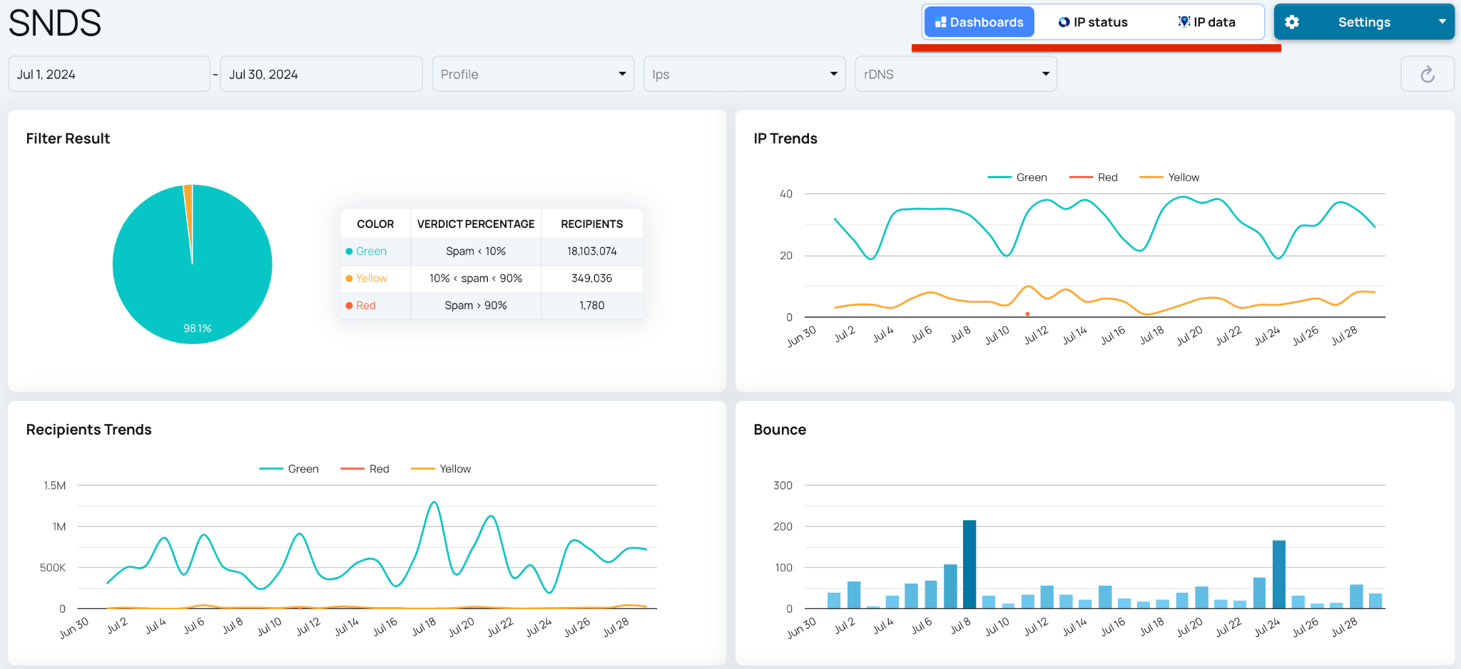Click the red dot on IP Trends chart

tap(1027, 314)
